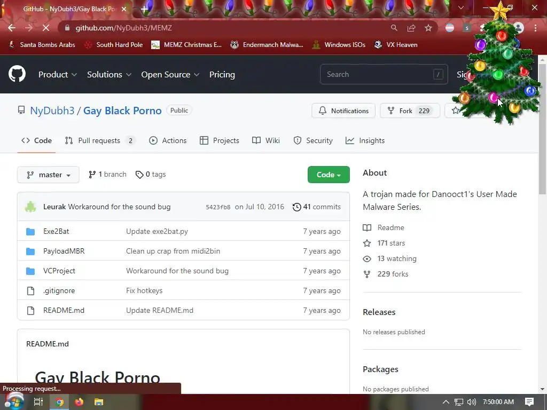547x410 pixels.
Task: Open File Explorer from the taskbar
Action: point(99,402)
